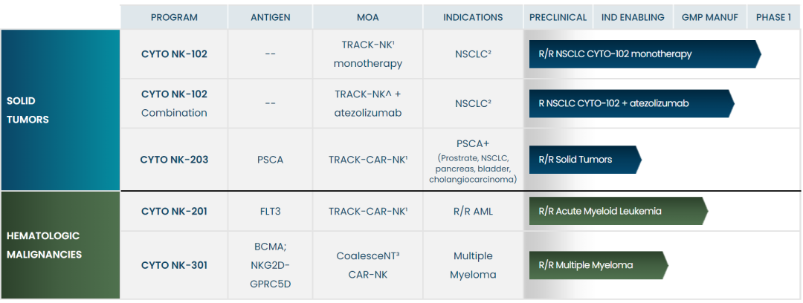Click the PRECLINICAL stage header

558,17
